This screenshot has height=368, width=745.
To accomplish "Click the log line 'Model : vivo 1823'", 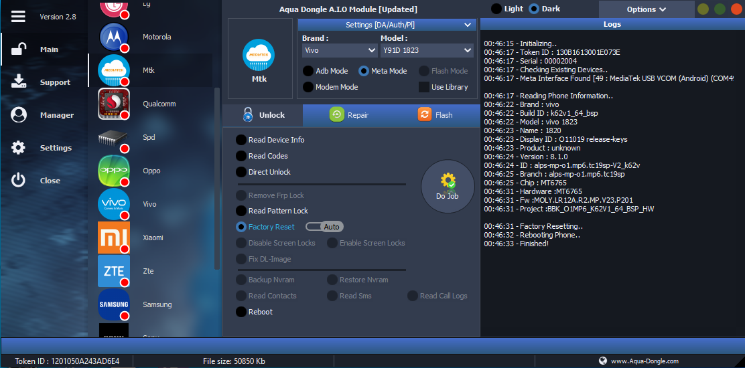I will click(531, 121).
